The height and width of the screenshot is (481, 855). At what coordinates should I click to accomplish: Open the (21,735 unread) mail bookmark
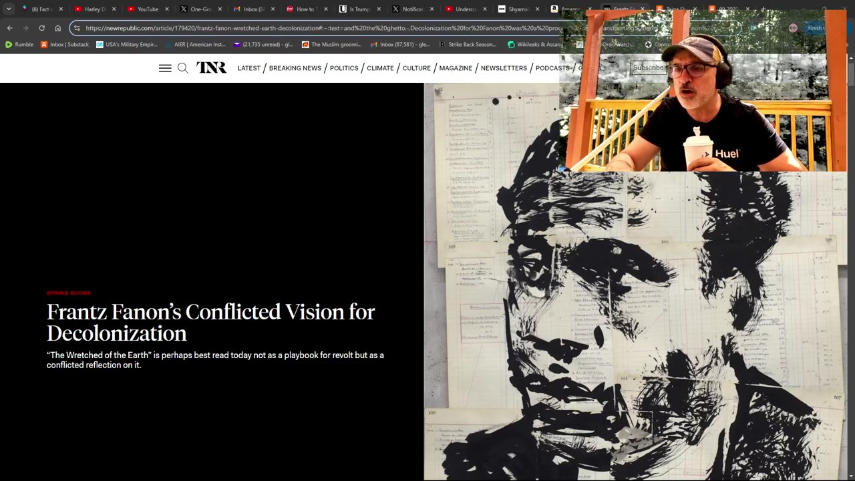(x=264, y=45)
